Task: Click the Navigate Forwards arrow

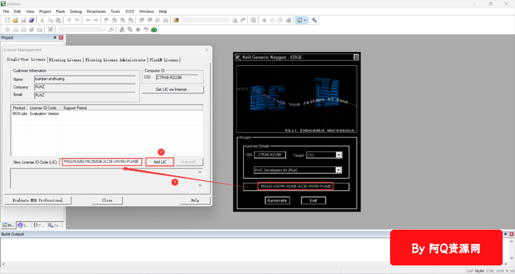Action: [x=95, y=20]
